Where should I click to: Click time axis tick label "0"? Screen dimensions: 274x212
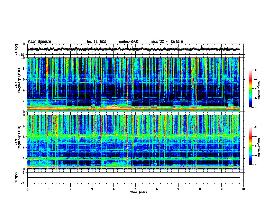coord(27,189)
